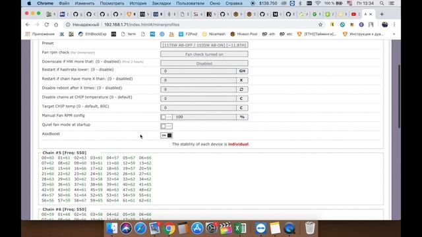Open QuickTime Player from the Dock

pos(289,228)
